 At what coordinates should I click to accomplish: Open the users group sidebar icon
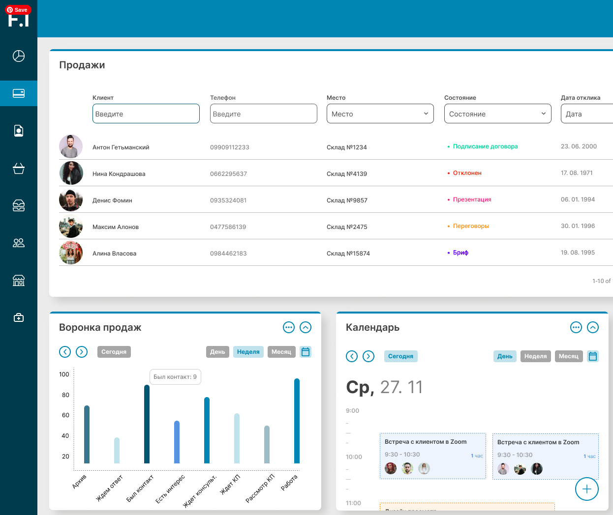(x=19, y=243)
